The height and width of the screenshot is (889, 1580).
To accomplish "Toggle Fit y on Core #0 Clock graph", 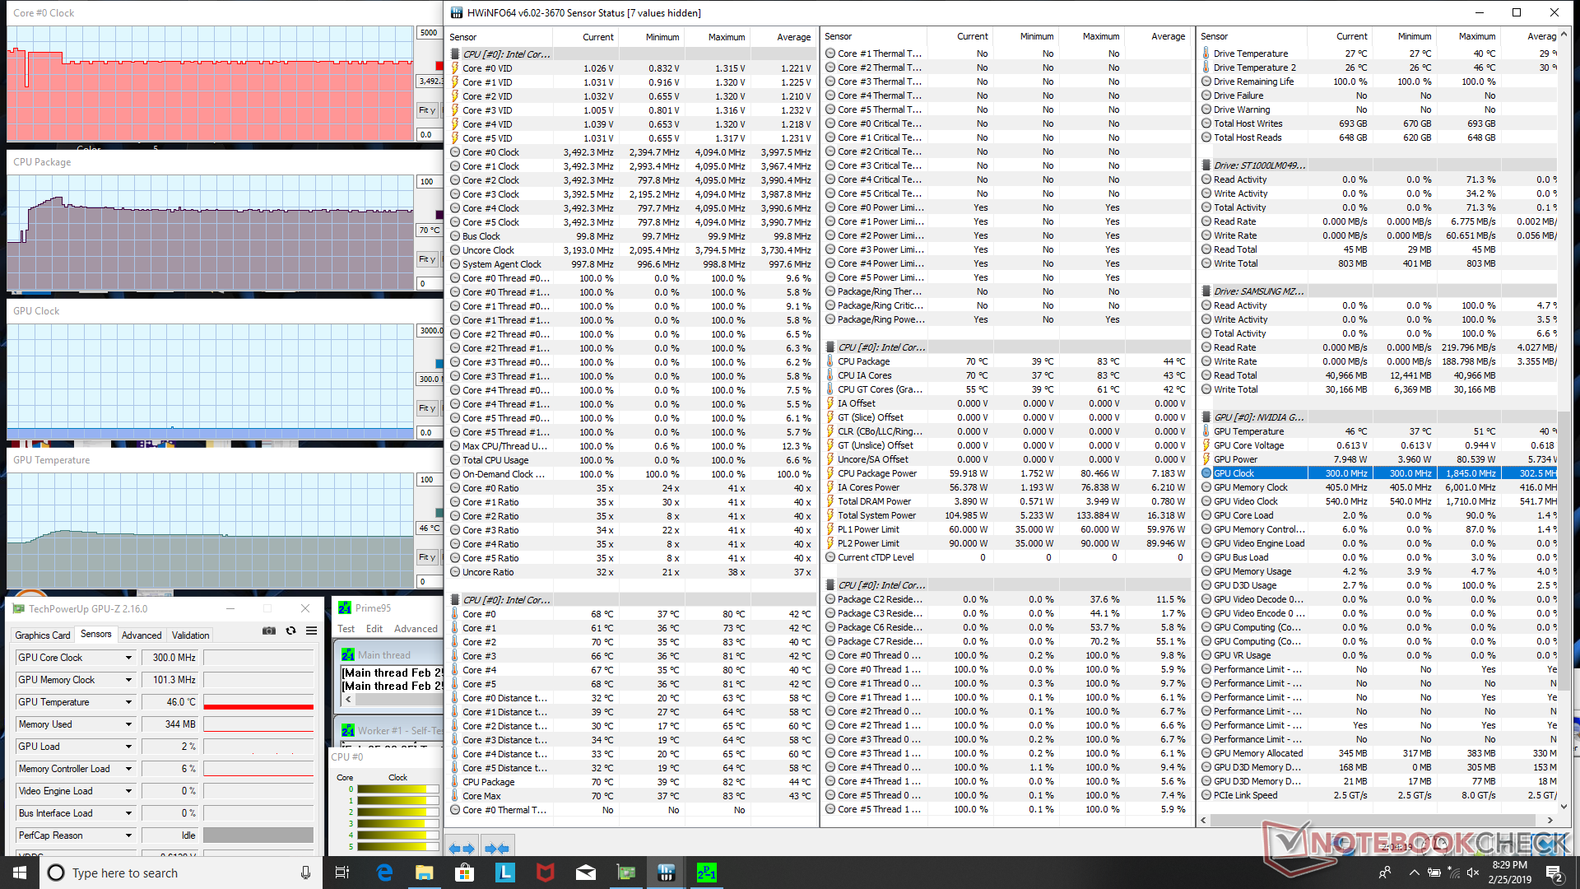I will [x=426, y=109].
